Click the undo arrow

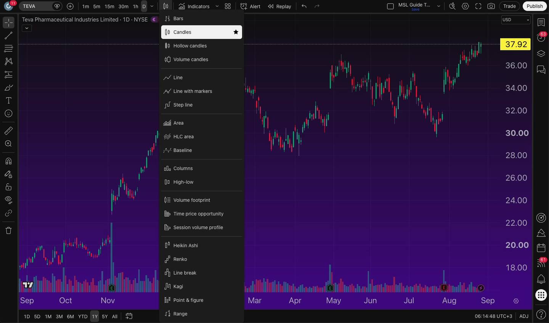click(x=304, y=6)
